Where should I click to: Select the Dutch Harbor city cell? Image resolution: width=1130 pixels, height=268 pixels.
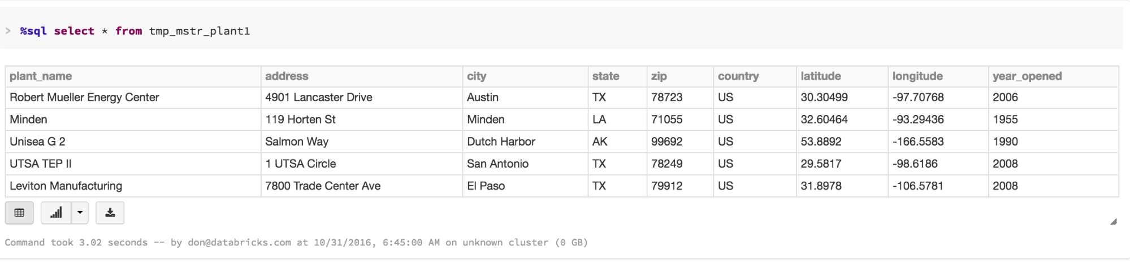click(501, 142)
